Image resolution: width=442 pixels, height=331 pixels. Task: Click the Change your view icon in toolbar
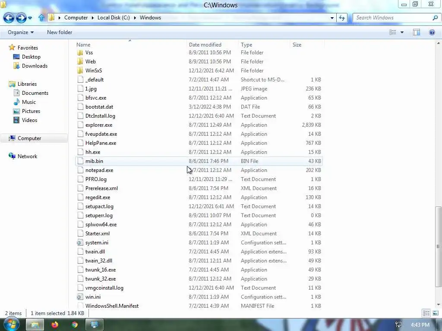click(x=393, y=32)
